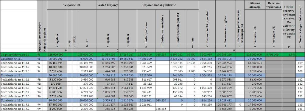Image resolution: width=305 pixels, height=111 pixels.
Task: Click the Krajowe środki publiczne header
Action: [x=158, y=5]
